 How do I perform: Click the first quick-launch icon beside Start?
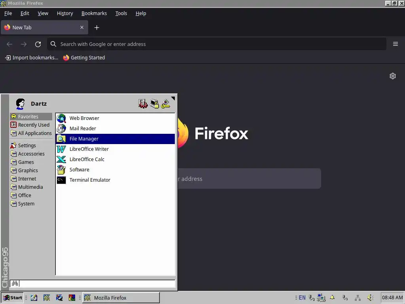pyautogui.click(x=34, y=298)
